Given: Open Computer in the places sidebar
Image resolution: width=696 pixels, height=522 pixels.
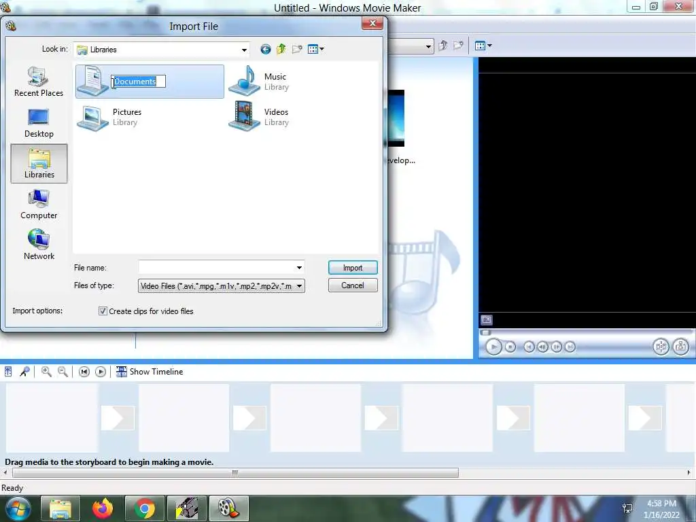Looking at the screenshot, I should pos(39,205).
